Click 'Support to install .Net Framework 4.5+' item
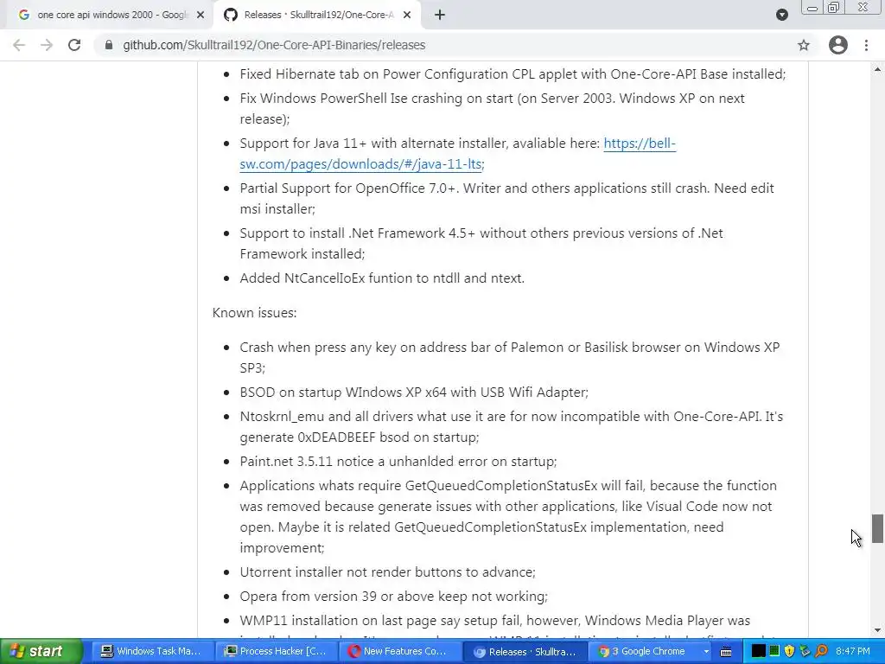Image resolution: width=885 pixels, height=664 pixels. click(x=481, y=244)
